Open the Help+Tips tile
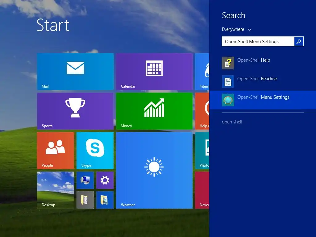The height and width of the screenshot is (237, 316). point(202,111)
